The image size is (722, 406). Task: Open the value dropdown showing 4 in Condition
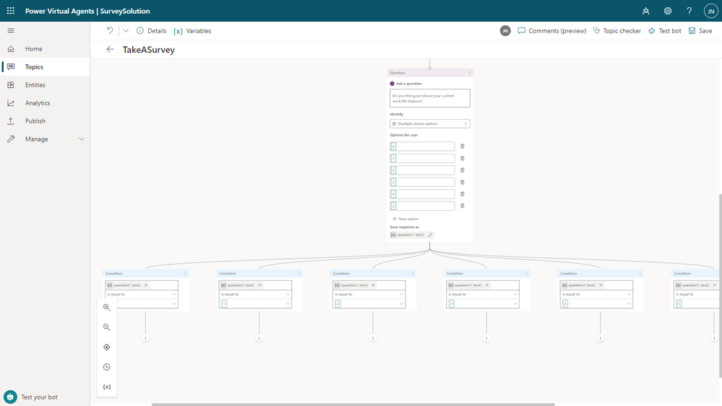596,304
